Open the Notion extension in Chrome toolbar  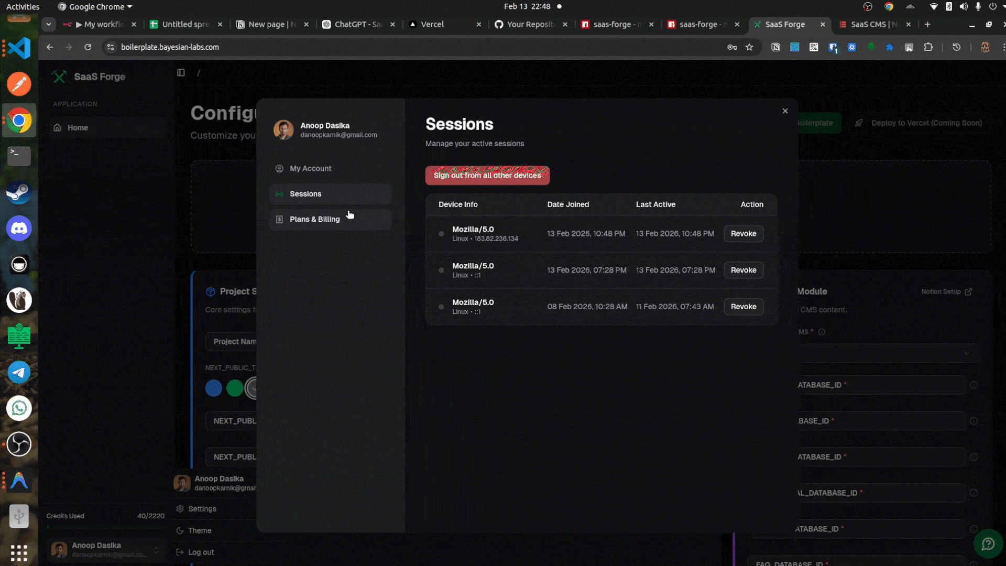pyautogui.click(x=776, y=47)
